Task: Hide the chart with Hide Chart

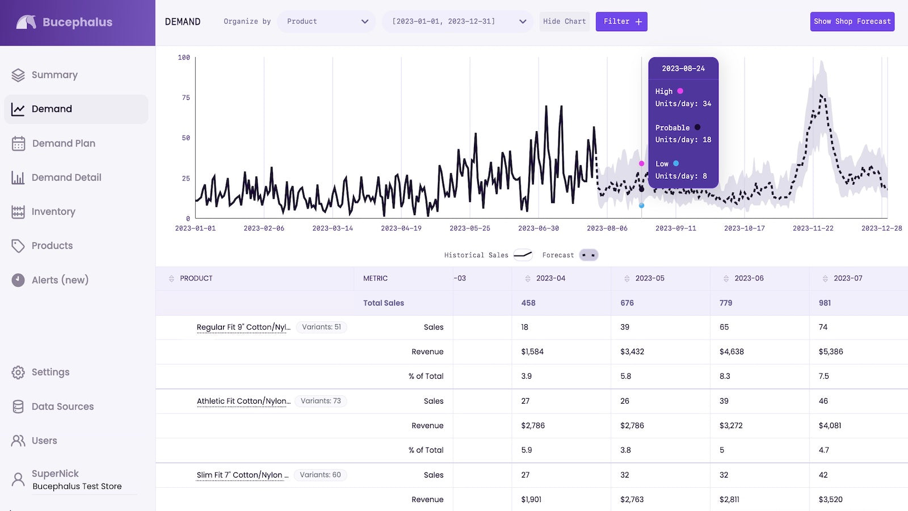Action: point(564,22)
